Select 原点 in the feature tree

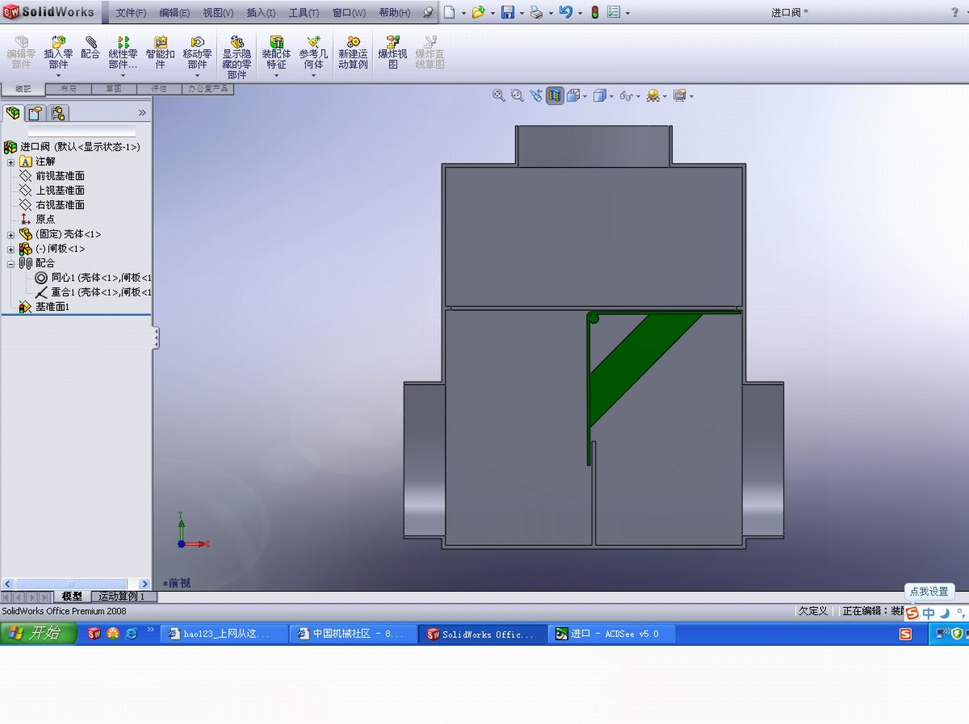click(45, 220)
